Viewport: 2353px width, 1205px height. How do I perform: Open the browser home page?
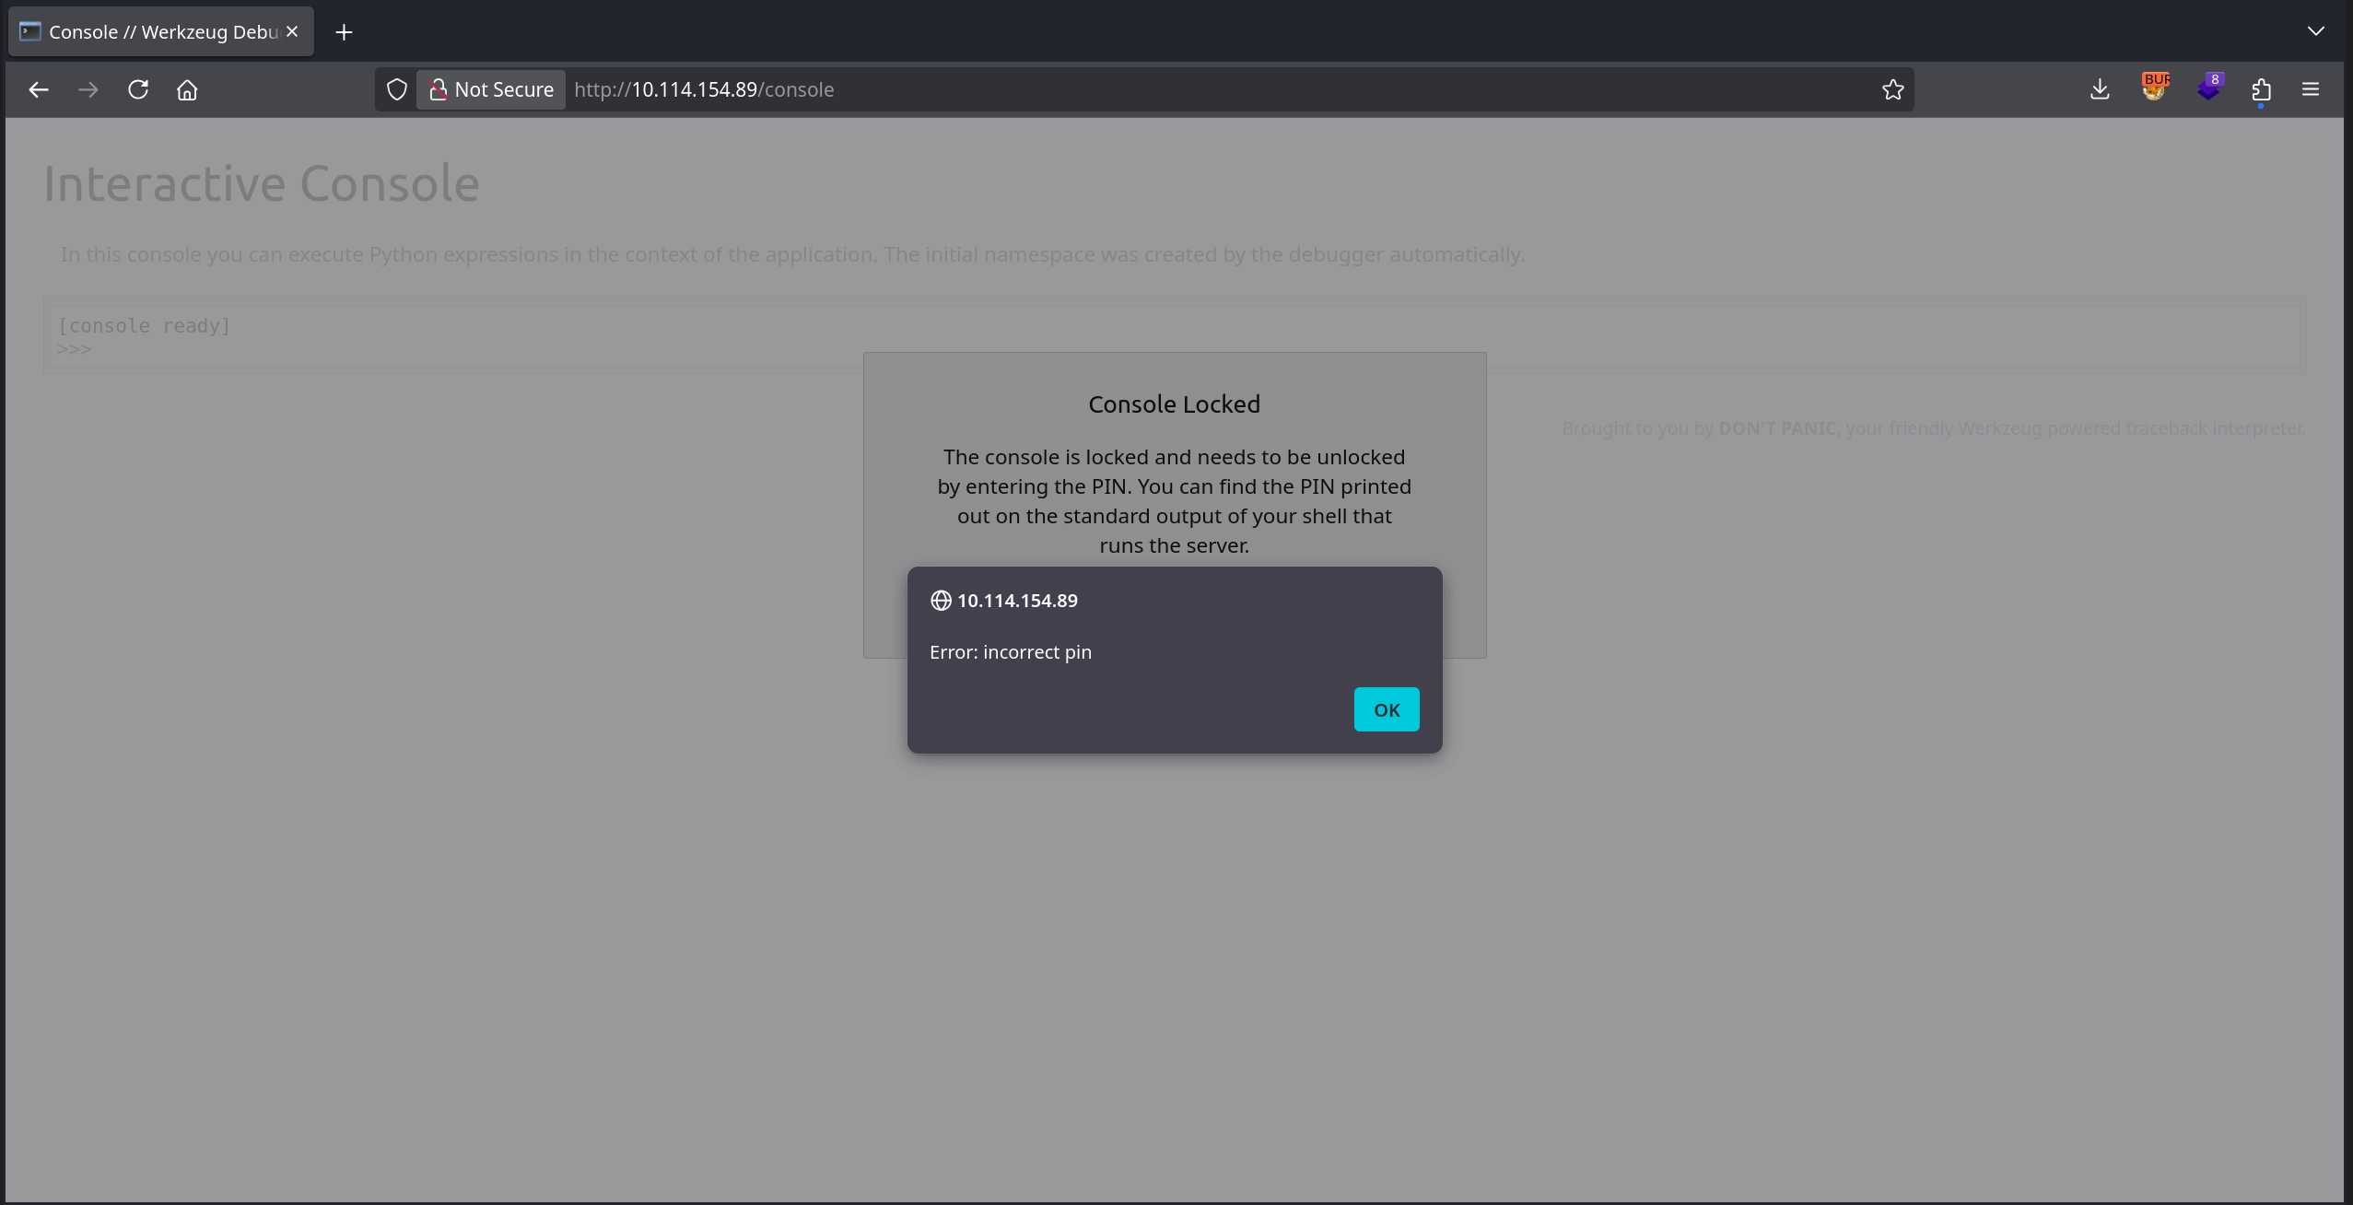click(x=187, y=89)
